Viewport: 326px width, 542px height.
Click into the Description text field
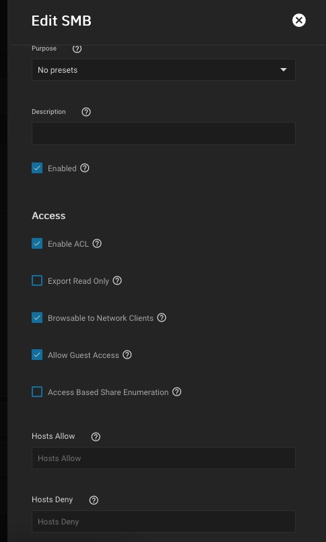164,133
